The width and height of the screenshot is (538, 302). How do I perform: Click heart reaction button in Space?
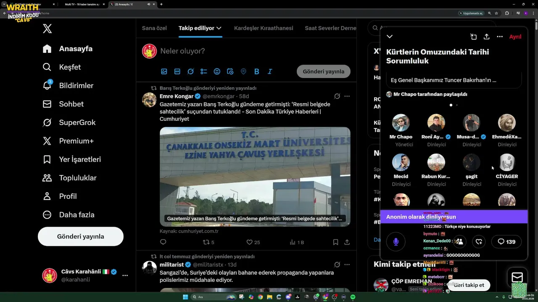[x=479, y=242]
